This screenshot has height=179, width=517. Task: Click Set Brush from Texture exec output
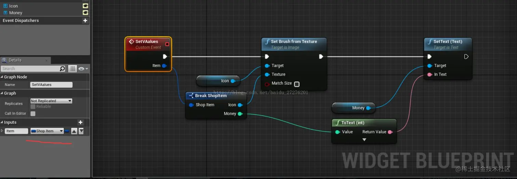321,57
